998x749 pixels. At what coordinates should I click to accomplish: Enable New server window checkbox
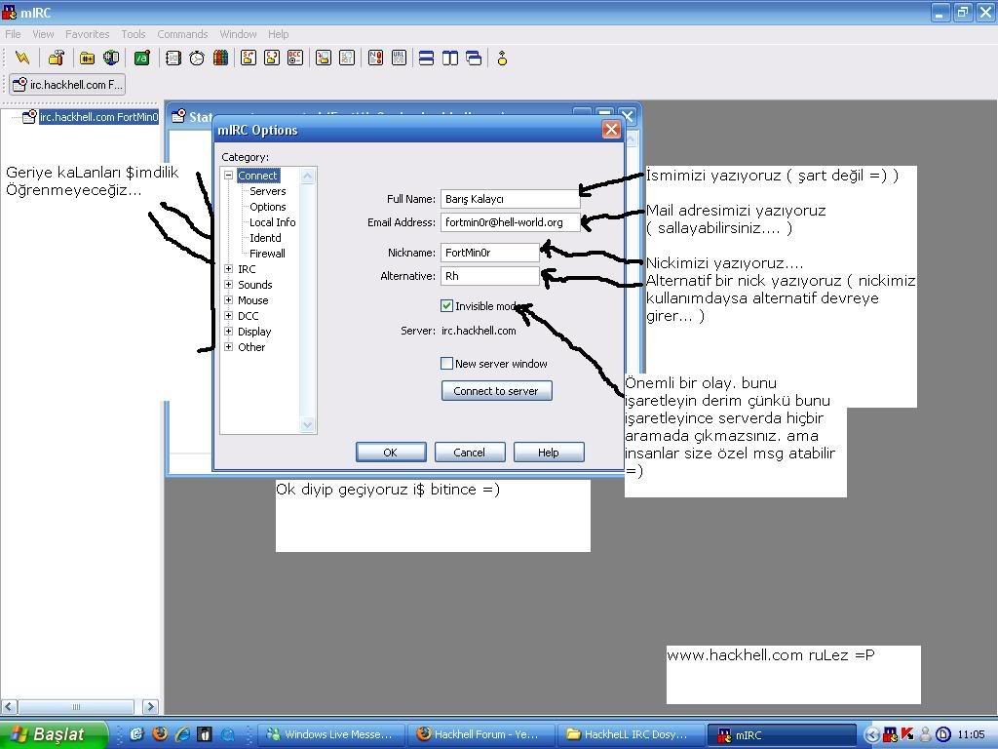pos(446,363)
